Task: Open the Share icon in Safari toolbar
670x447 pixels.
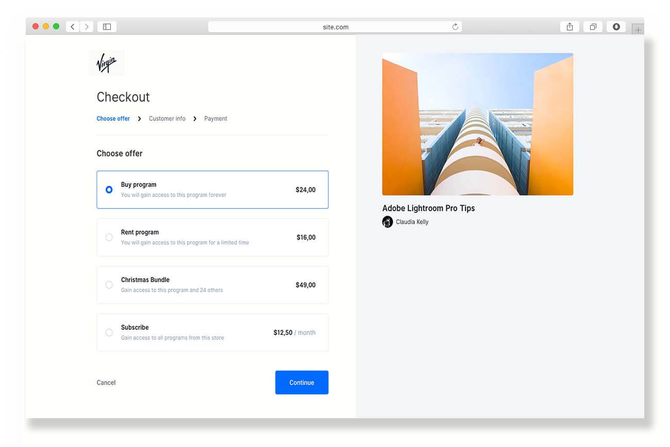Action: click(569, 27)
